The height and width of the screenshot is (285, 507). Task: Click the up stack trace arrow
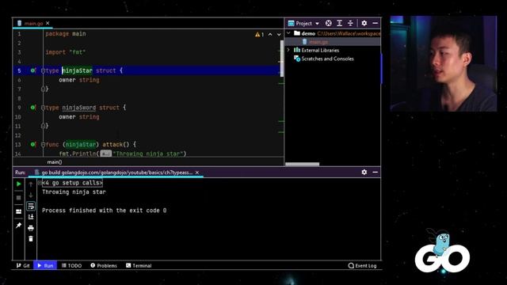[31, 184]
